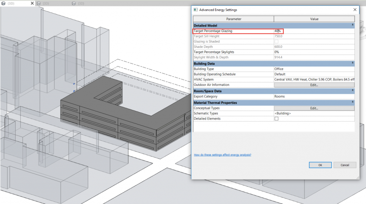The width and height of the screenshot is (366, 204).
Task: Close the Advanced Energy Settings dialog
Action: 355,10
